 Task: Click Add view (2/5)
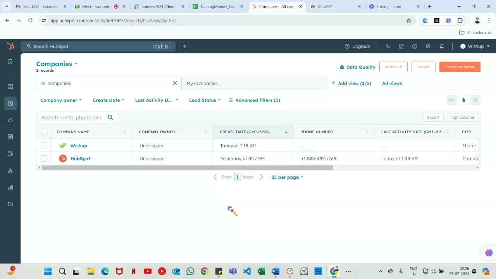[x=351, y=83]
